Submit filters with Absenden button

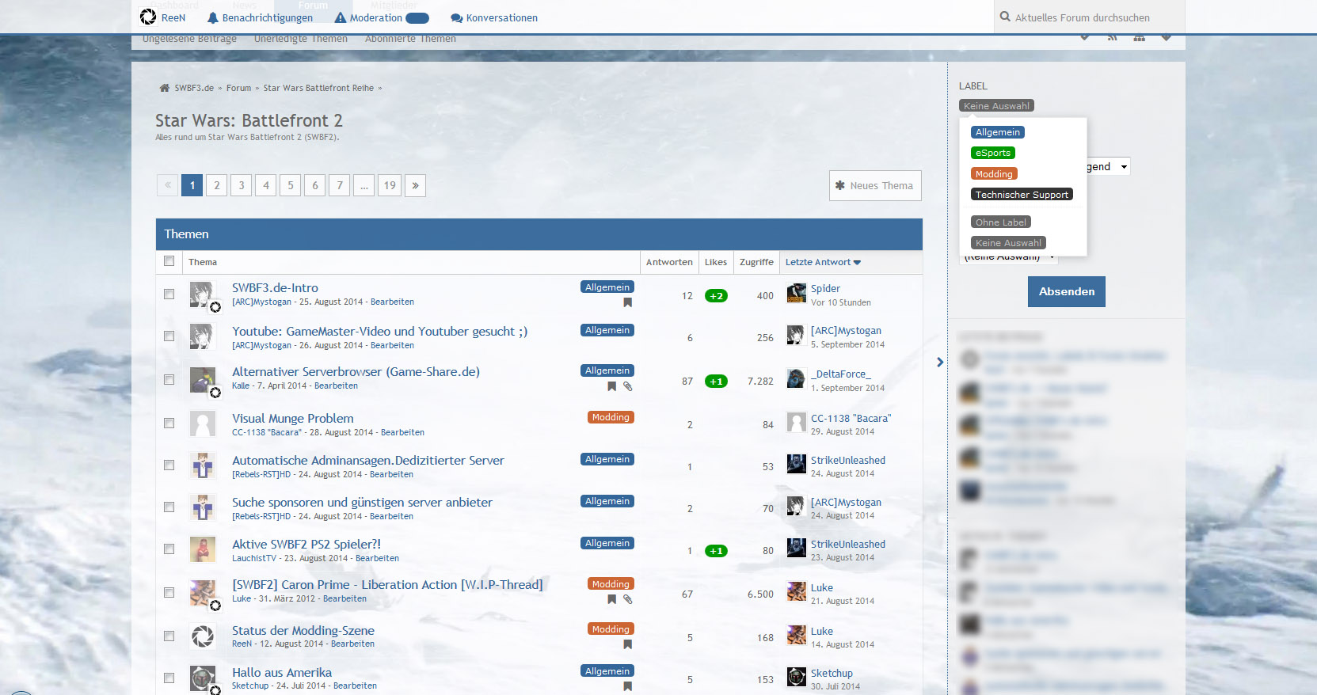point(1067,291)
